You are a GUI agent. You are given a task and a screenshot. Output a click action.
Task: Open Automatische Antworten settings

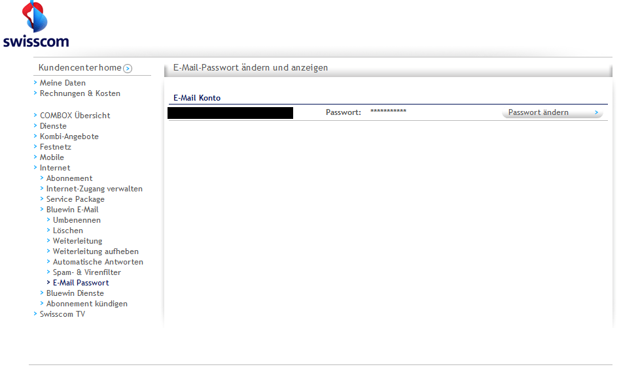[x=98, y=262]
